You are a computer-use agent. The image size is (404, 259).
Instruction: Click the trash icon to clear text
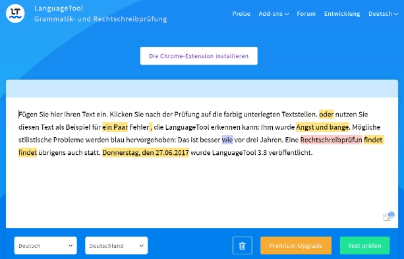(242, 246)
